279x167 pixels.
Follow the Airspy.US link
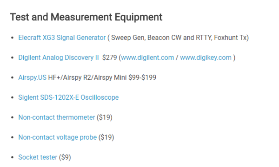[33, 77]
